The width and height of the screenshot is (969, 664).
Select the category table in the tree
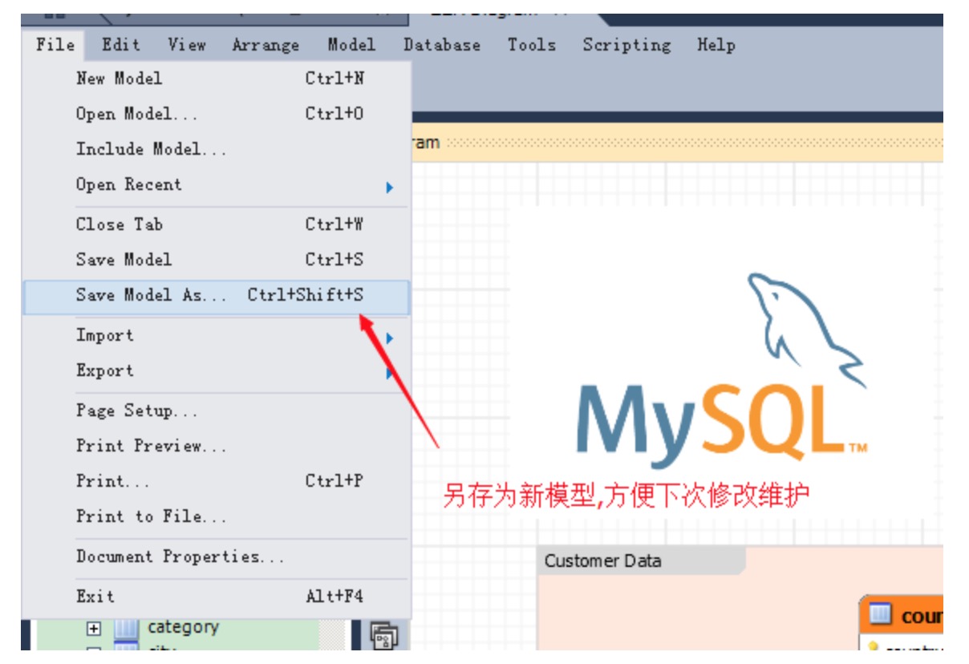[183, 627]
